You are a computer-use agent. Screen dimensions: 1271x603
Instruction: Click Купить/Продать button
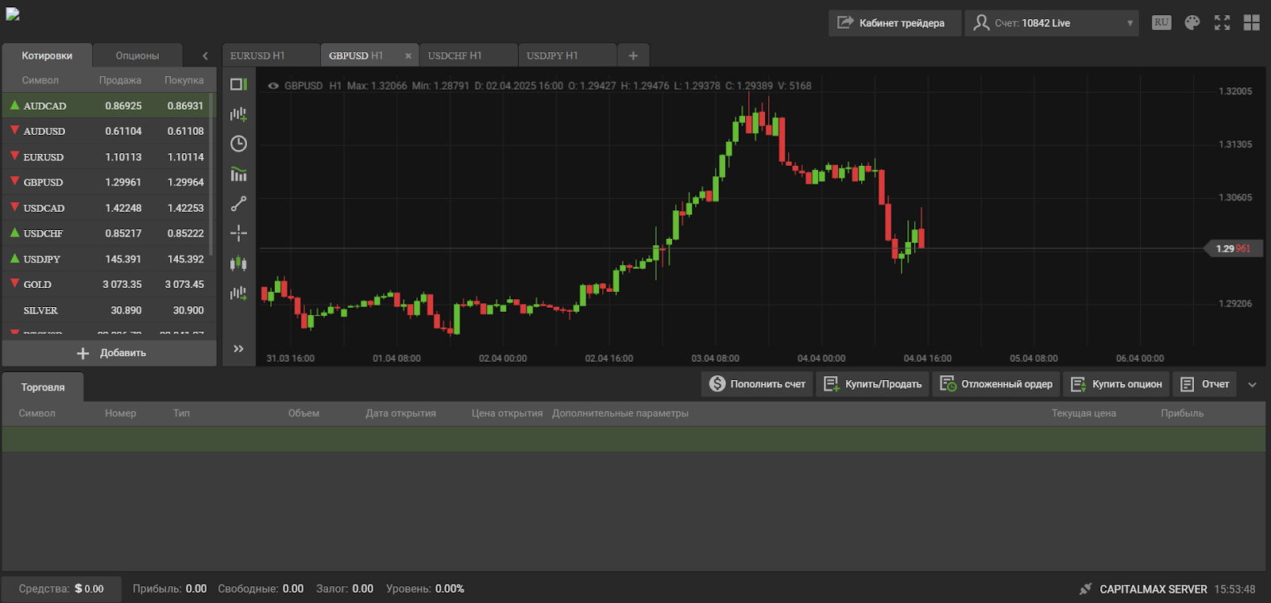click(x=872, y=384)
